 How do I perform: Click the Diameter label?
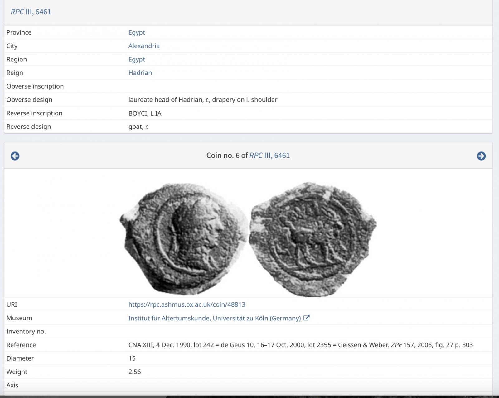click(20, 358)
